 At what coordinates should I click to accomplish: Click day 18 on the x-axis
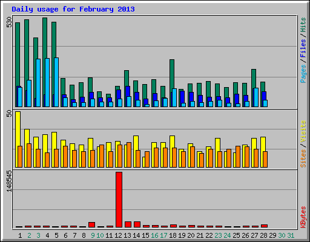(x=173, y=235)
